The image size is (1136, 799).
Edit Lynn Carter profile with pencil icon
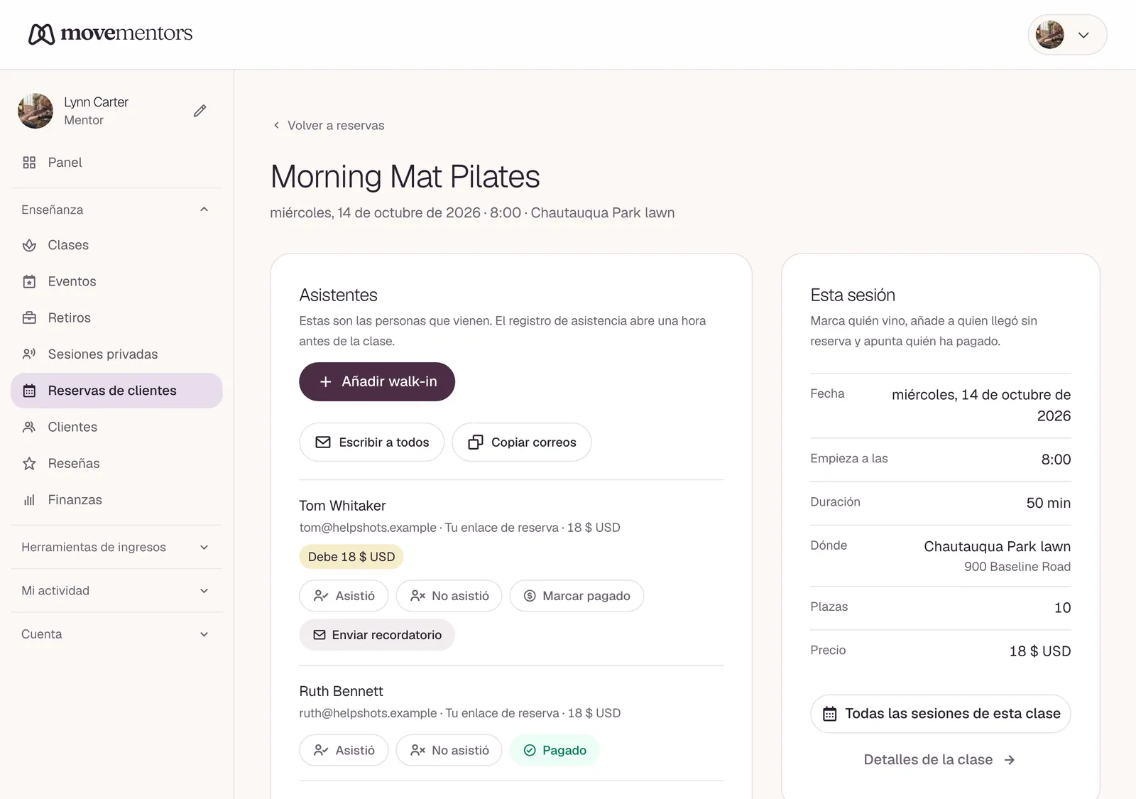pyautogui.click(x=200, y=111)
